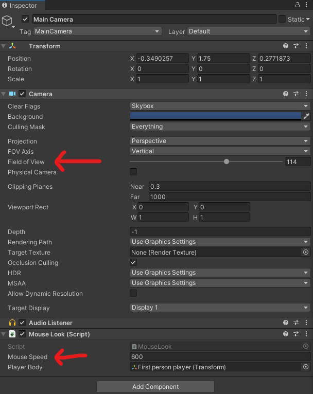The width and height of the screenshot is (313, 394).
Task: Open Mouse Look script kebab menu
Action: tap(306, 334)
